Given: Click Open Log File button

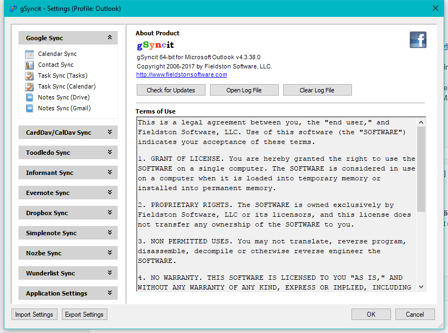Looking at the screenshot, I should pyautogui.click(x=244, y=90).
